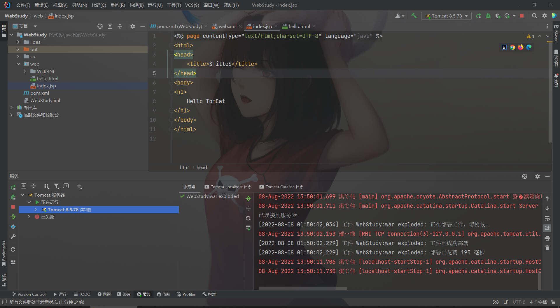The height and width of the screenshot is (308, 560).
Task: Open the 文件(F) menu
Action: (x=23, y=5)
